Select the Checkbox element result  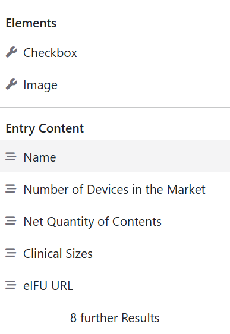coord(115,53)
